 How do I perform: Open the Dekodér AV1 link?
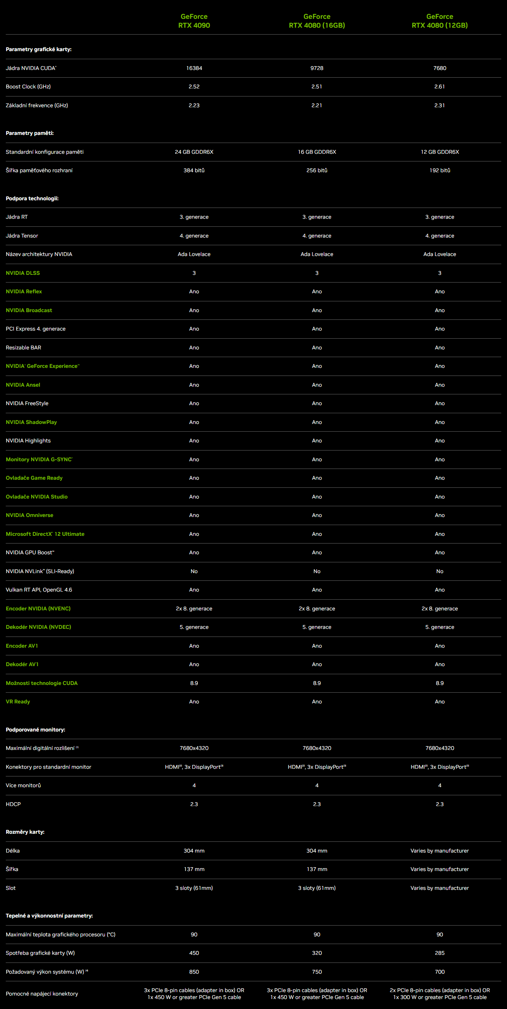tap(22, 664)
